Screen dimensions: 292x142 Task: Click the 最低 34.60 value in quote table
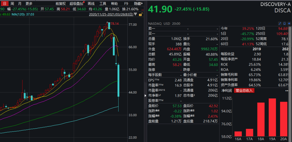tap(214, 65)
